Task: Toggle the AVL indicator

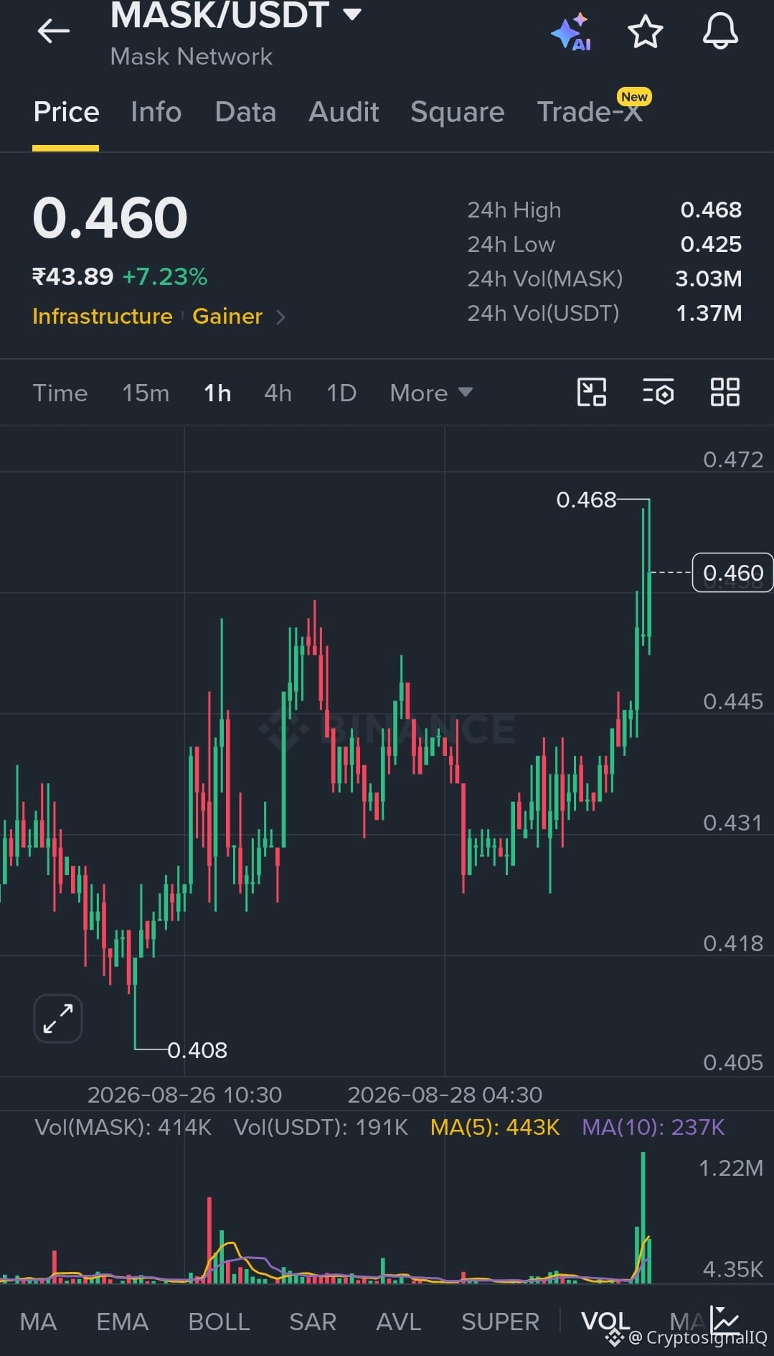Action: click(x=399, y=1322)
